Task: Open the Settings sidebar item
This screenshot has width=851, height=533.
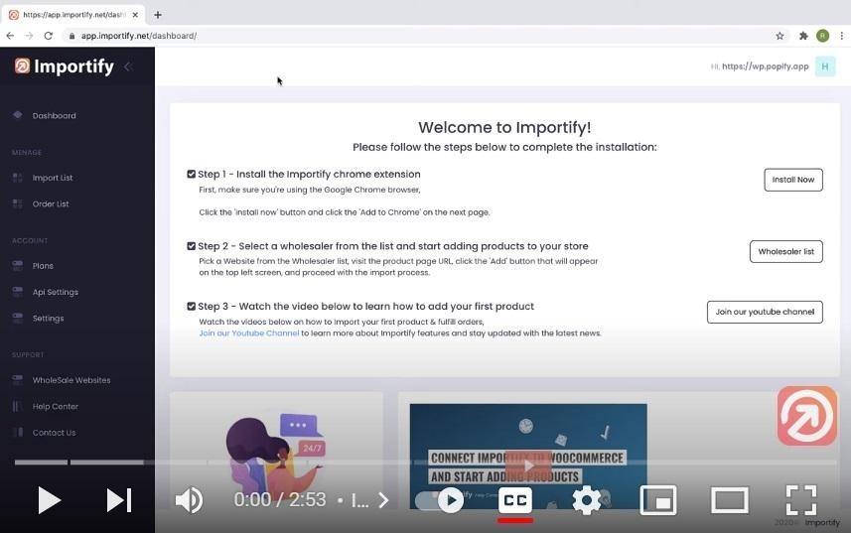Action: [48, 319]
